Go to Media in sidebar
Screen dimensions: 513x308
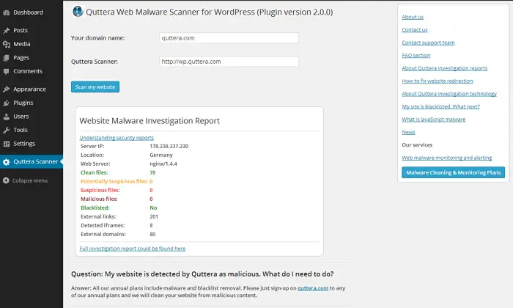pos(21,44)
